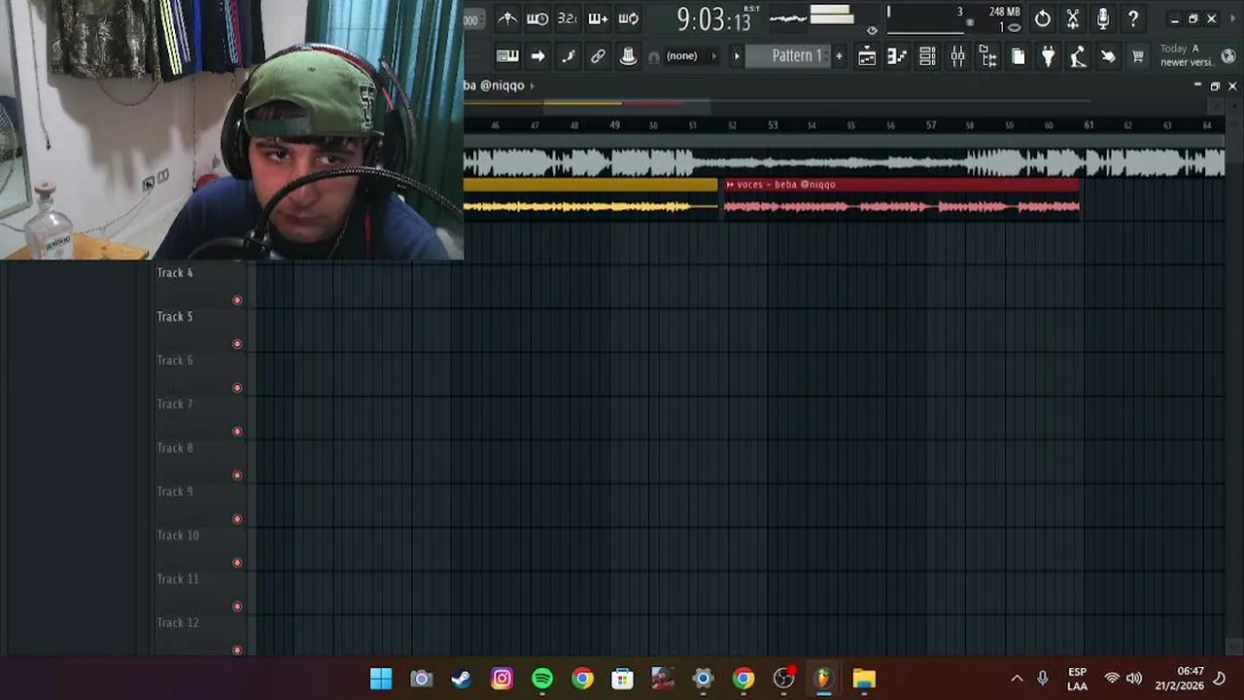
Task: Toggle loop recording
Action: point(628,18)
